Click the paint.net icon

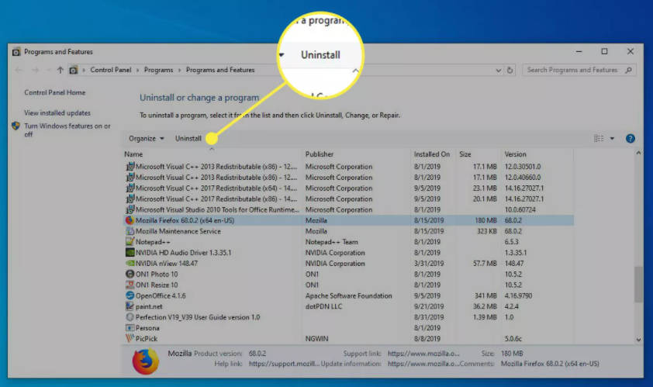coord(130,306)
